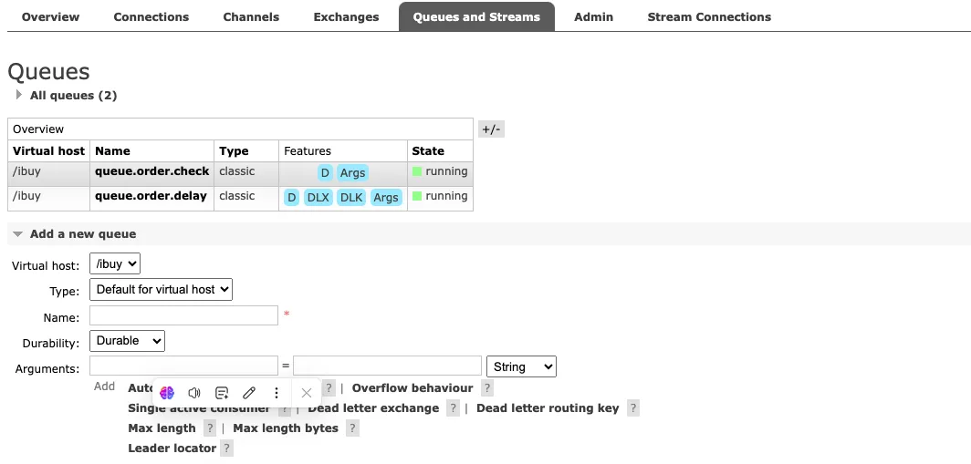Close the floating toolbar with X
Viewport: 971px width, 464px height.
[307, 393]
